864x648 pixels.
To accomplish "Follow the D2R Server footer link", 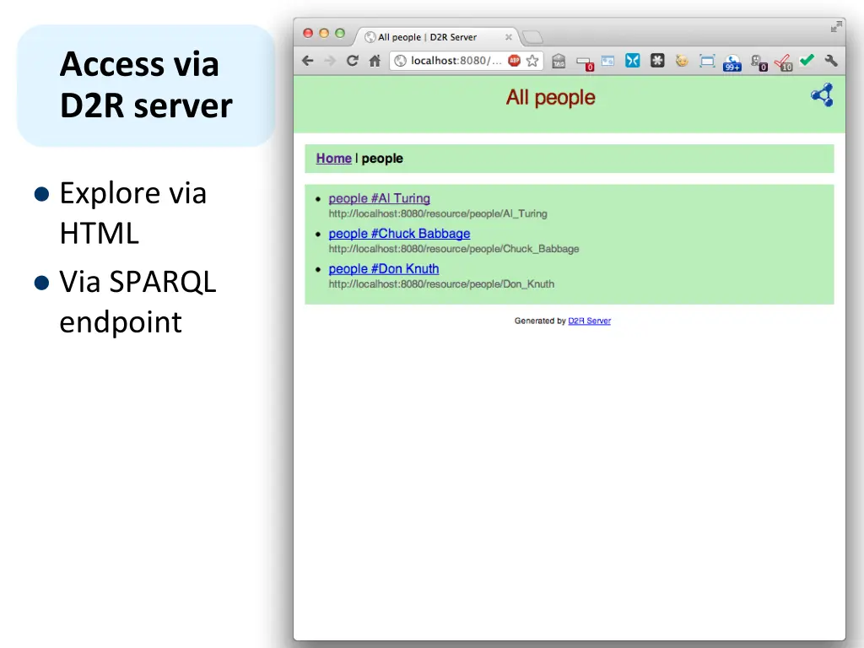I will pyautogui.click(x=589, y=321).
